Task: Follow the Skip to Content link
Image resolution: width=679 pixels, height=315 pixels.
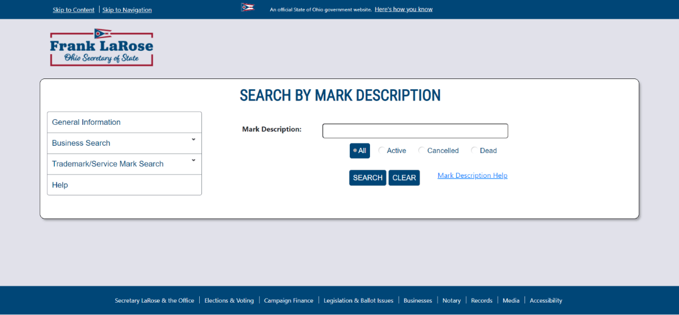Action: [74, 10]
